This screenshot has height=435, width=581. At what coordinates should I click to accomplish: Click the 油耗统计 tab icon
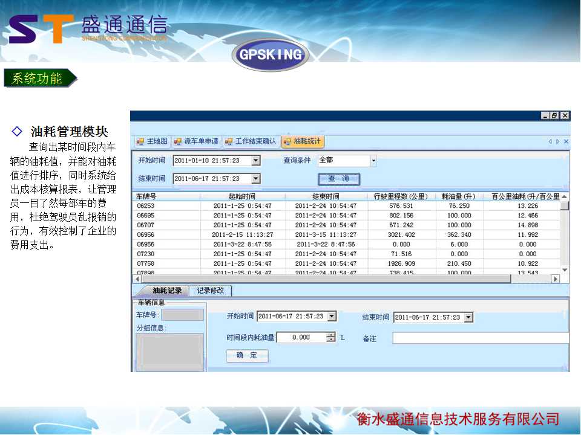287,141
